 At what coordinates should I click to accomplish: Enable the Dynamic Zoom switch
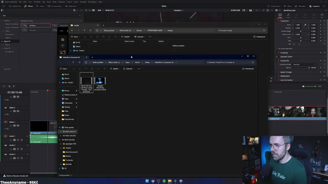point(278,56)
